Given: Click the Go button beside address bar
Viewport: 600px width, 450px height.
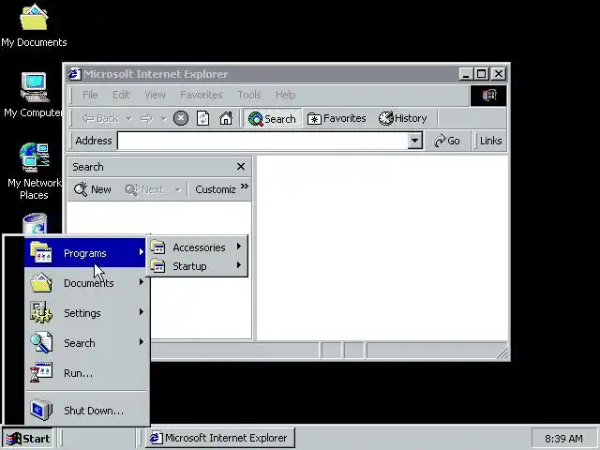Looking at the screenshot, I should pos(447,141).
